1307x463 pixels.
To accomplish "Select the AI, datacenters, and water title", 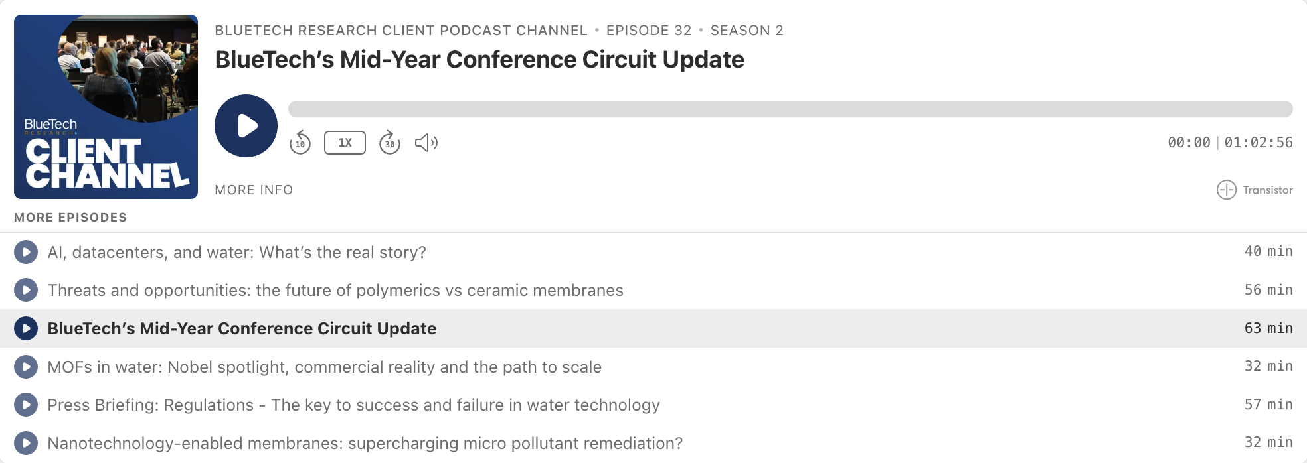I will (x=237, y=253).
